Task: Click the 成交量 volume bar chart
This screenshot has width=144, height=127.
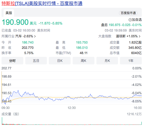Action: coord(72,121)
